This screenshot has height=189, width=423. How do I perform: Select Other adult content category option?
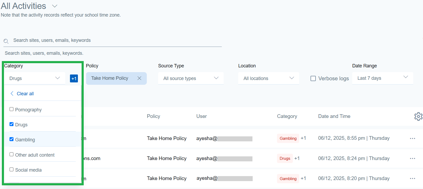(x=12, y=155)
